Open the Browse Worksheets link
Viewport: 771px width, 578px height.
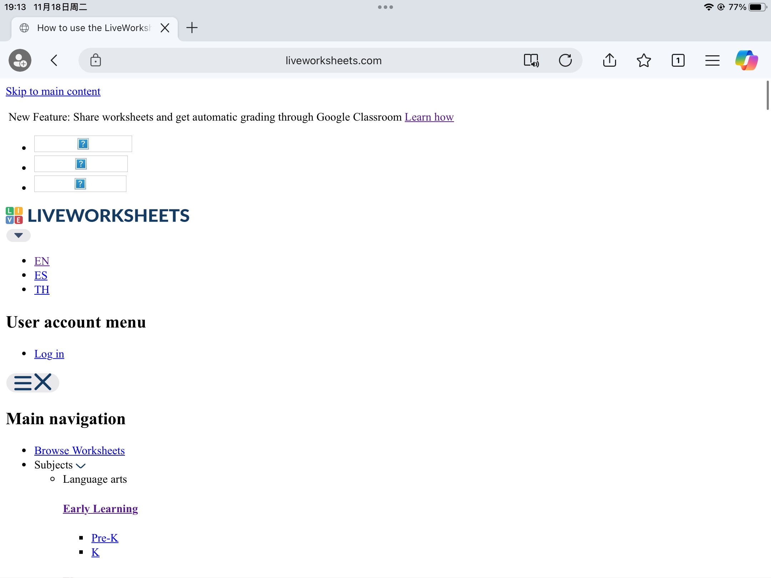click(80, 451)
